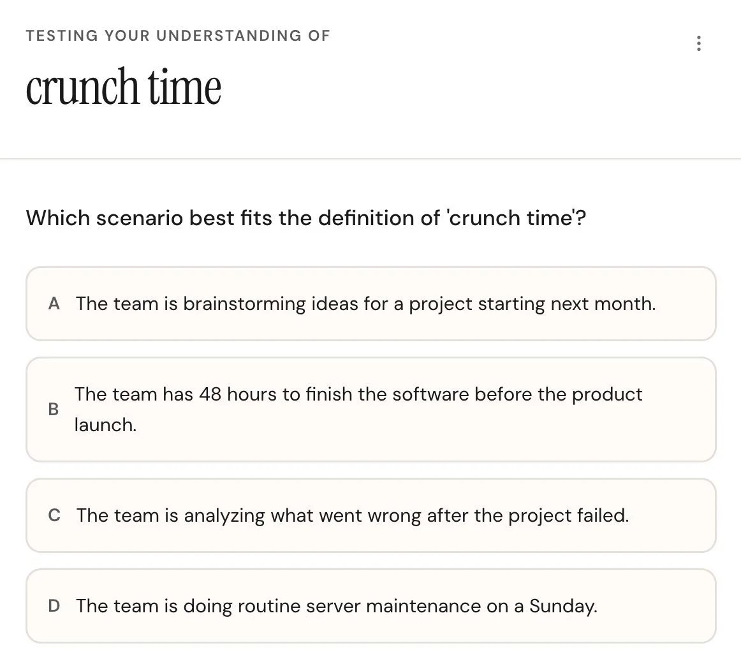Click the 'TESTING YOUR UNDERSTANDING OF' label
Image resolution: width=741 pixels, height=671 pixels.
177,36
